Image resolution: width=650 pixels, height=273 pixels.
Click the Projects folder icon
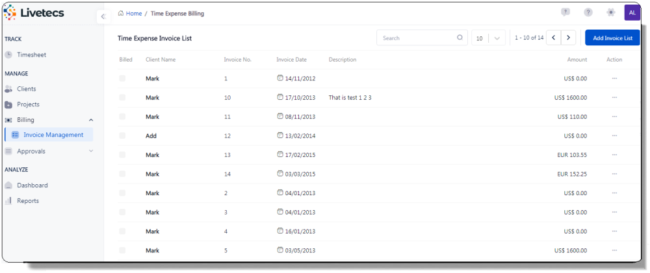tap(8, 104)
